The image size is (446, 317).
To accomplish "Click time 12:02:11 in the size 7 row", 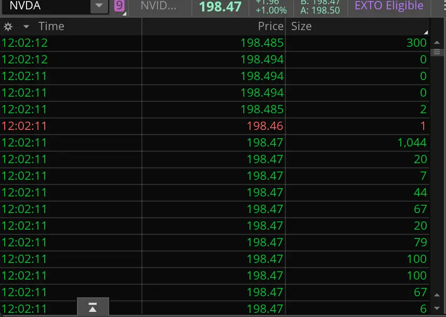I will (x=24, y=176).
